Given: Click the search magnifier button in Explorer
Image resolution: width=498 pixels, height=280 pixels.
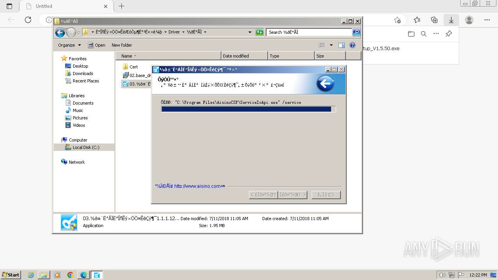Looking at the screenshot, I should pyautogui.click(x=356, y=32).
